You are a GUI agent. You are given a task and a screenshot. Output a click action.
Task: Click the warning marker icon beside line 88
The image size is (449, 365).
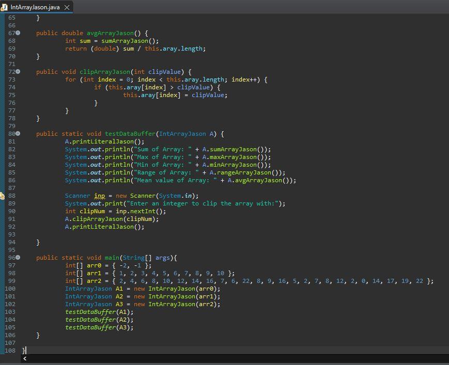coord(2,196)
